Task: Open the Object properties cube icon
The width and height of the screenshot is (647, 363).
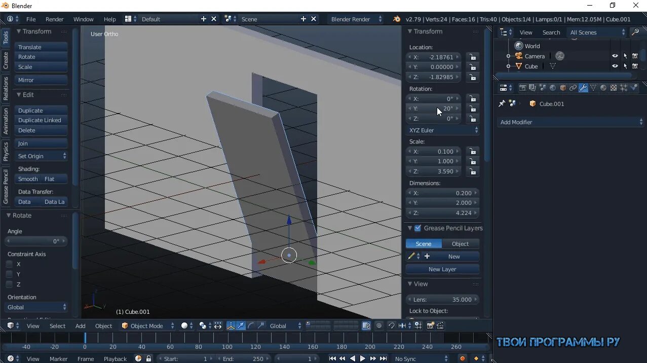Action: click(563, 88)
